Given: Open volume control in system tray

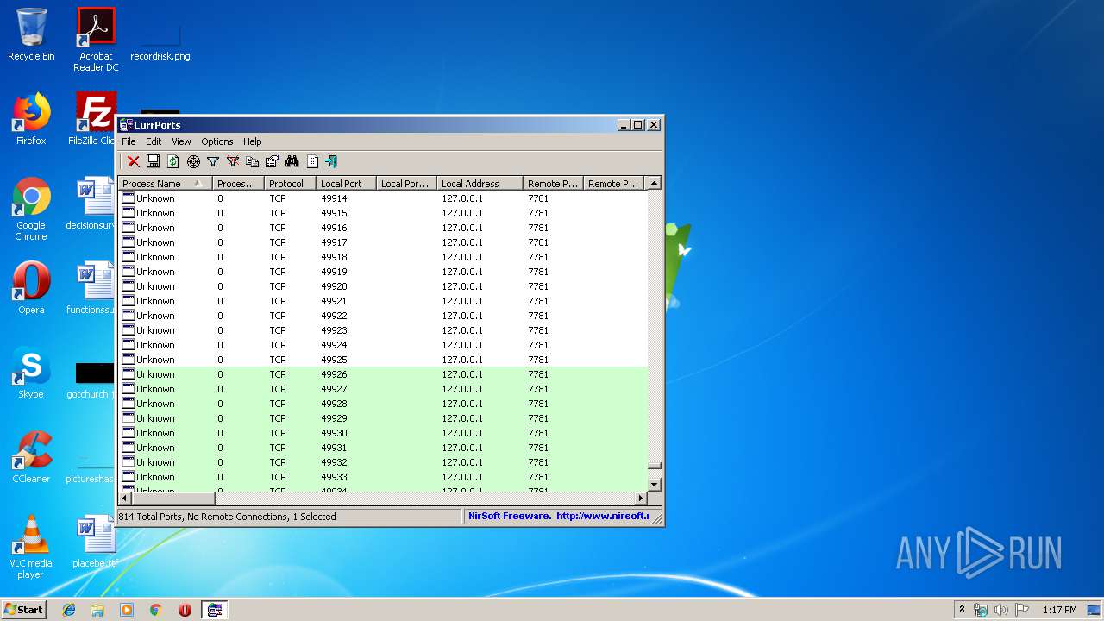Looking at the screenshot, I should point(1001,610).
